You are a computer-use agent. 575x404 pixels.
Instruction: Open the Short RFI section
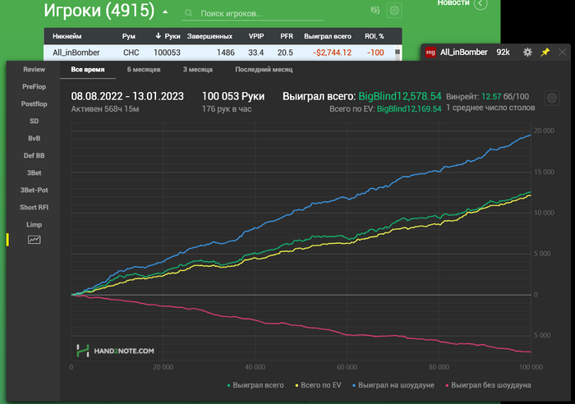click(x=34, y=207)
